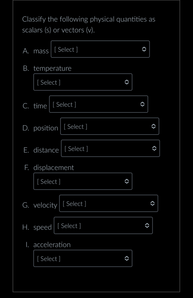Viewport: 193px width, 298px height.
Task: Expand the distance Select dropdown
Action: [x=111, y=149]
